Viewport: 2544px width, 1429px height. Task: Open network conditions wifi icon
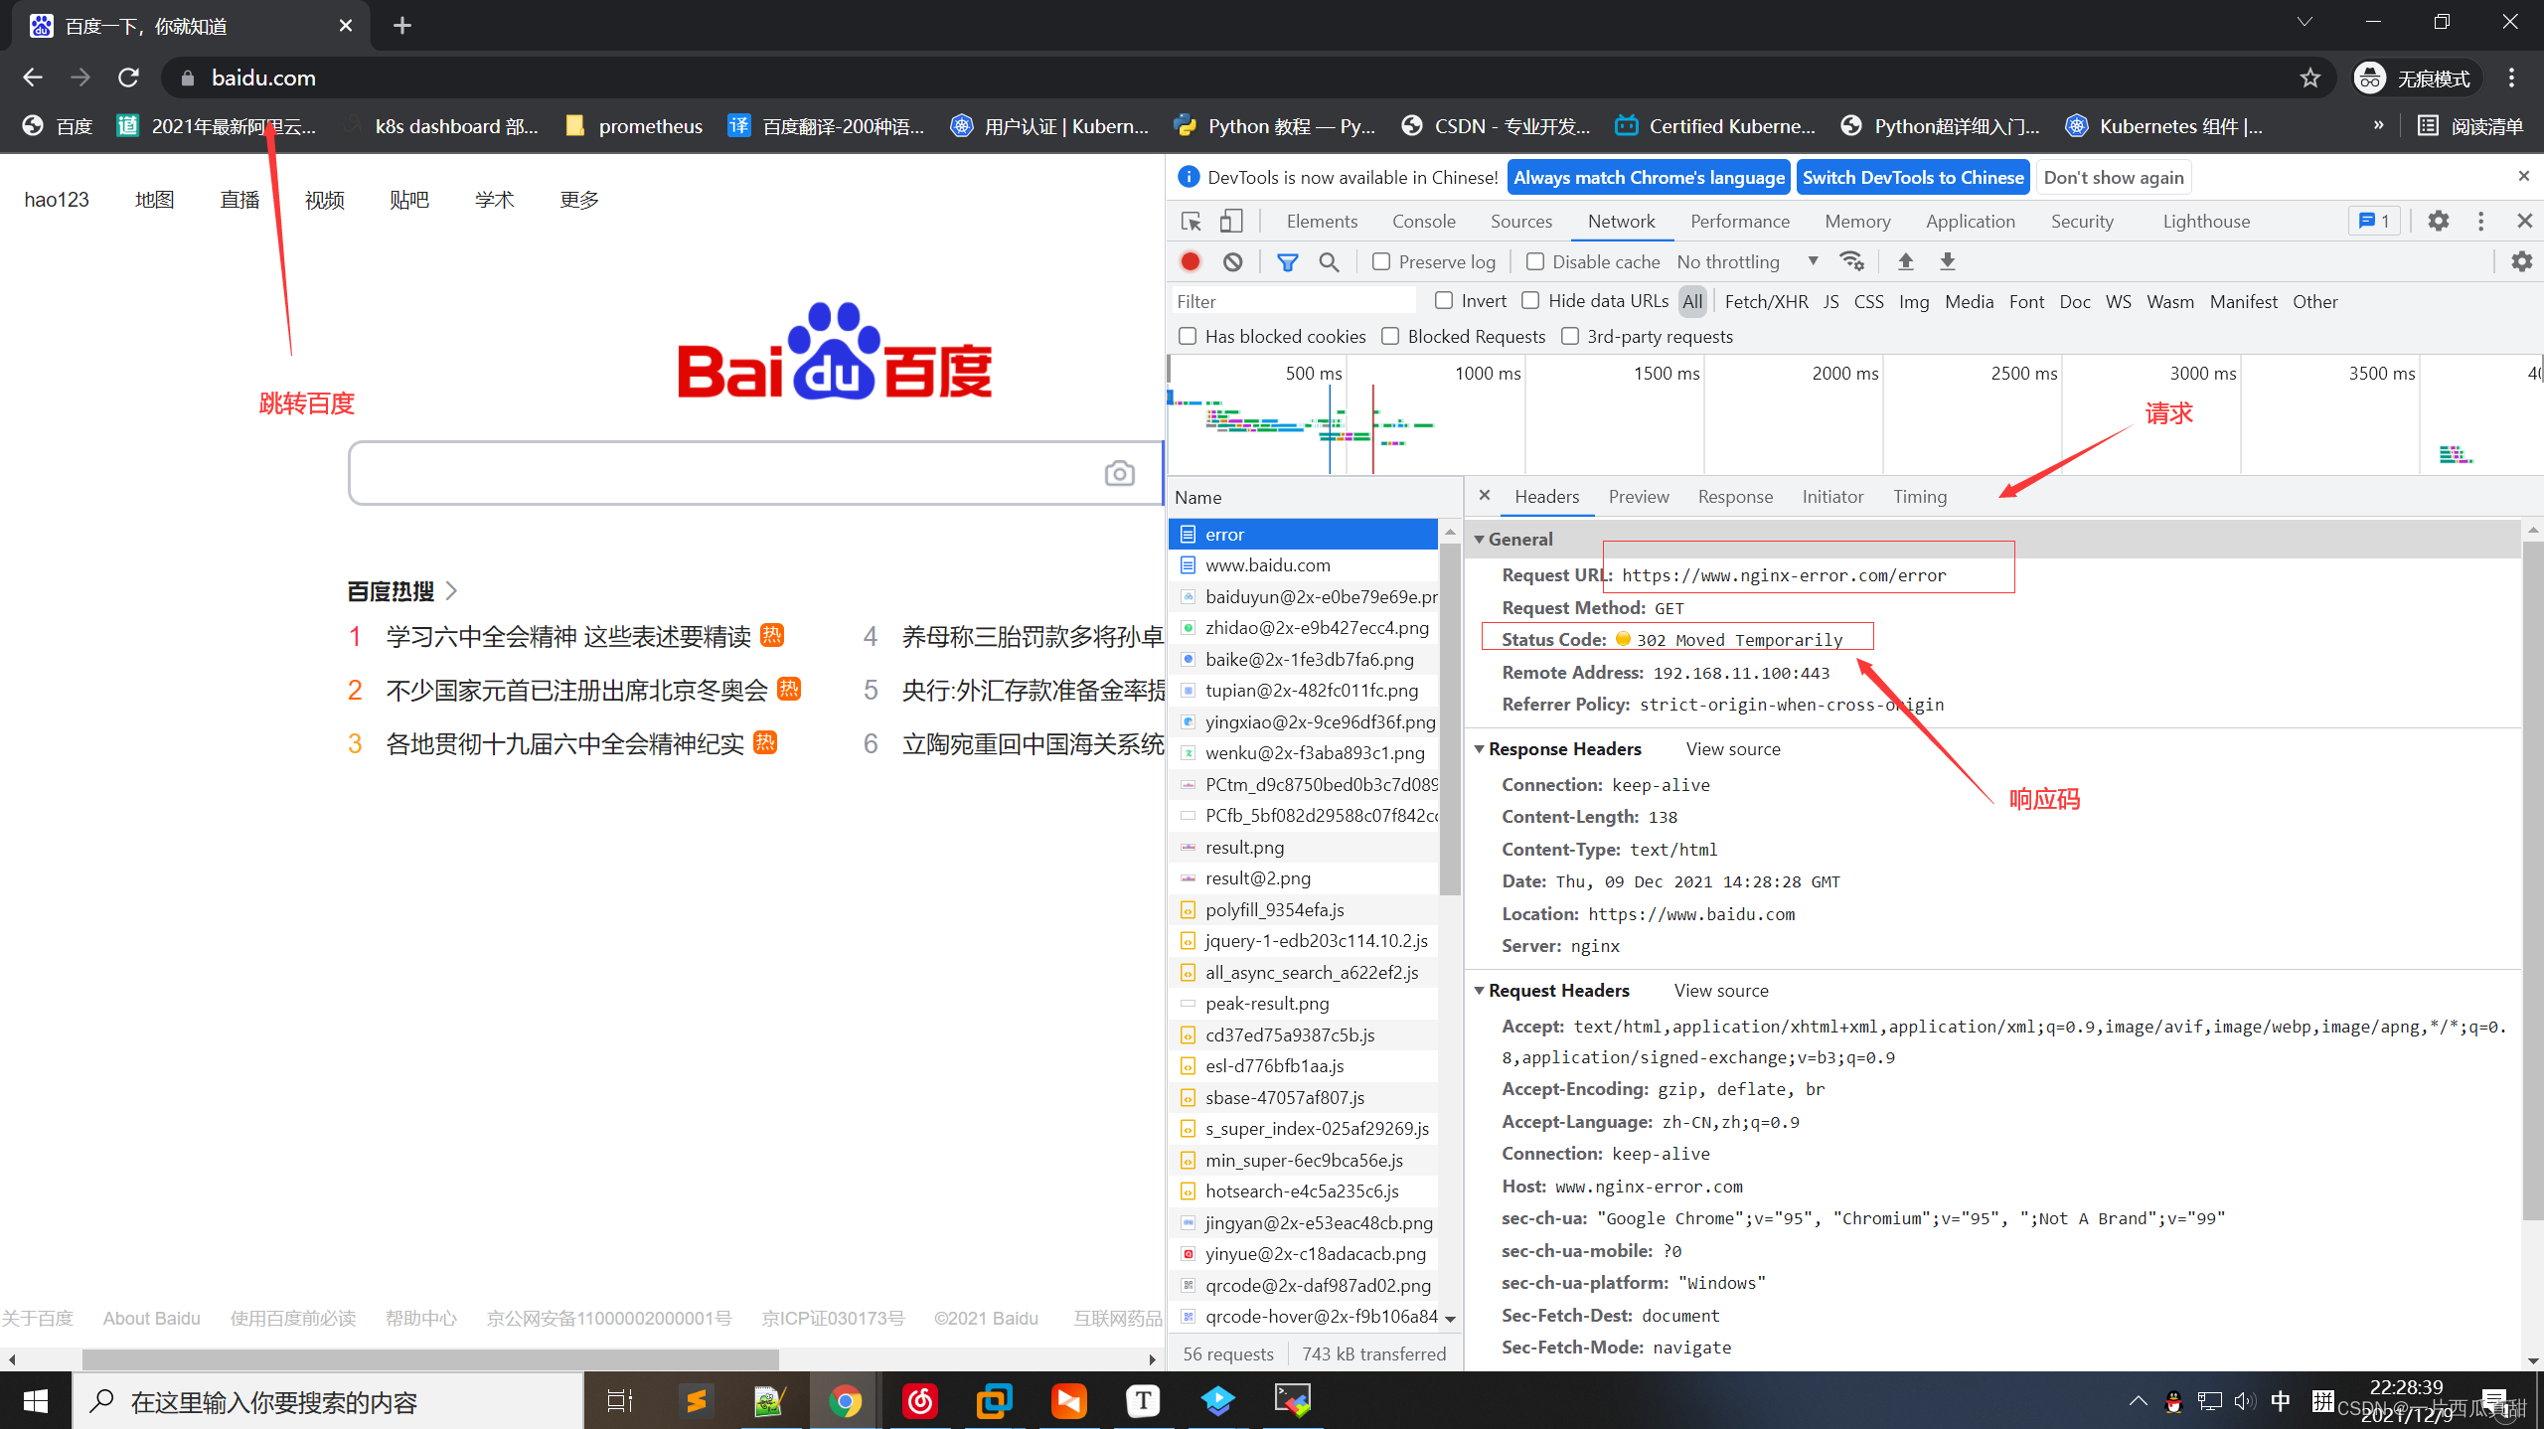point(1851,260)
